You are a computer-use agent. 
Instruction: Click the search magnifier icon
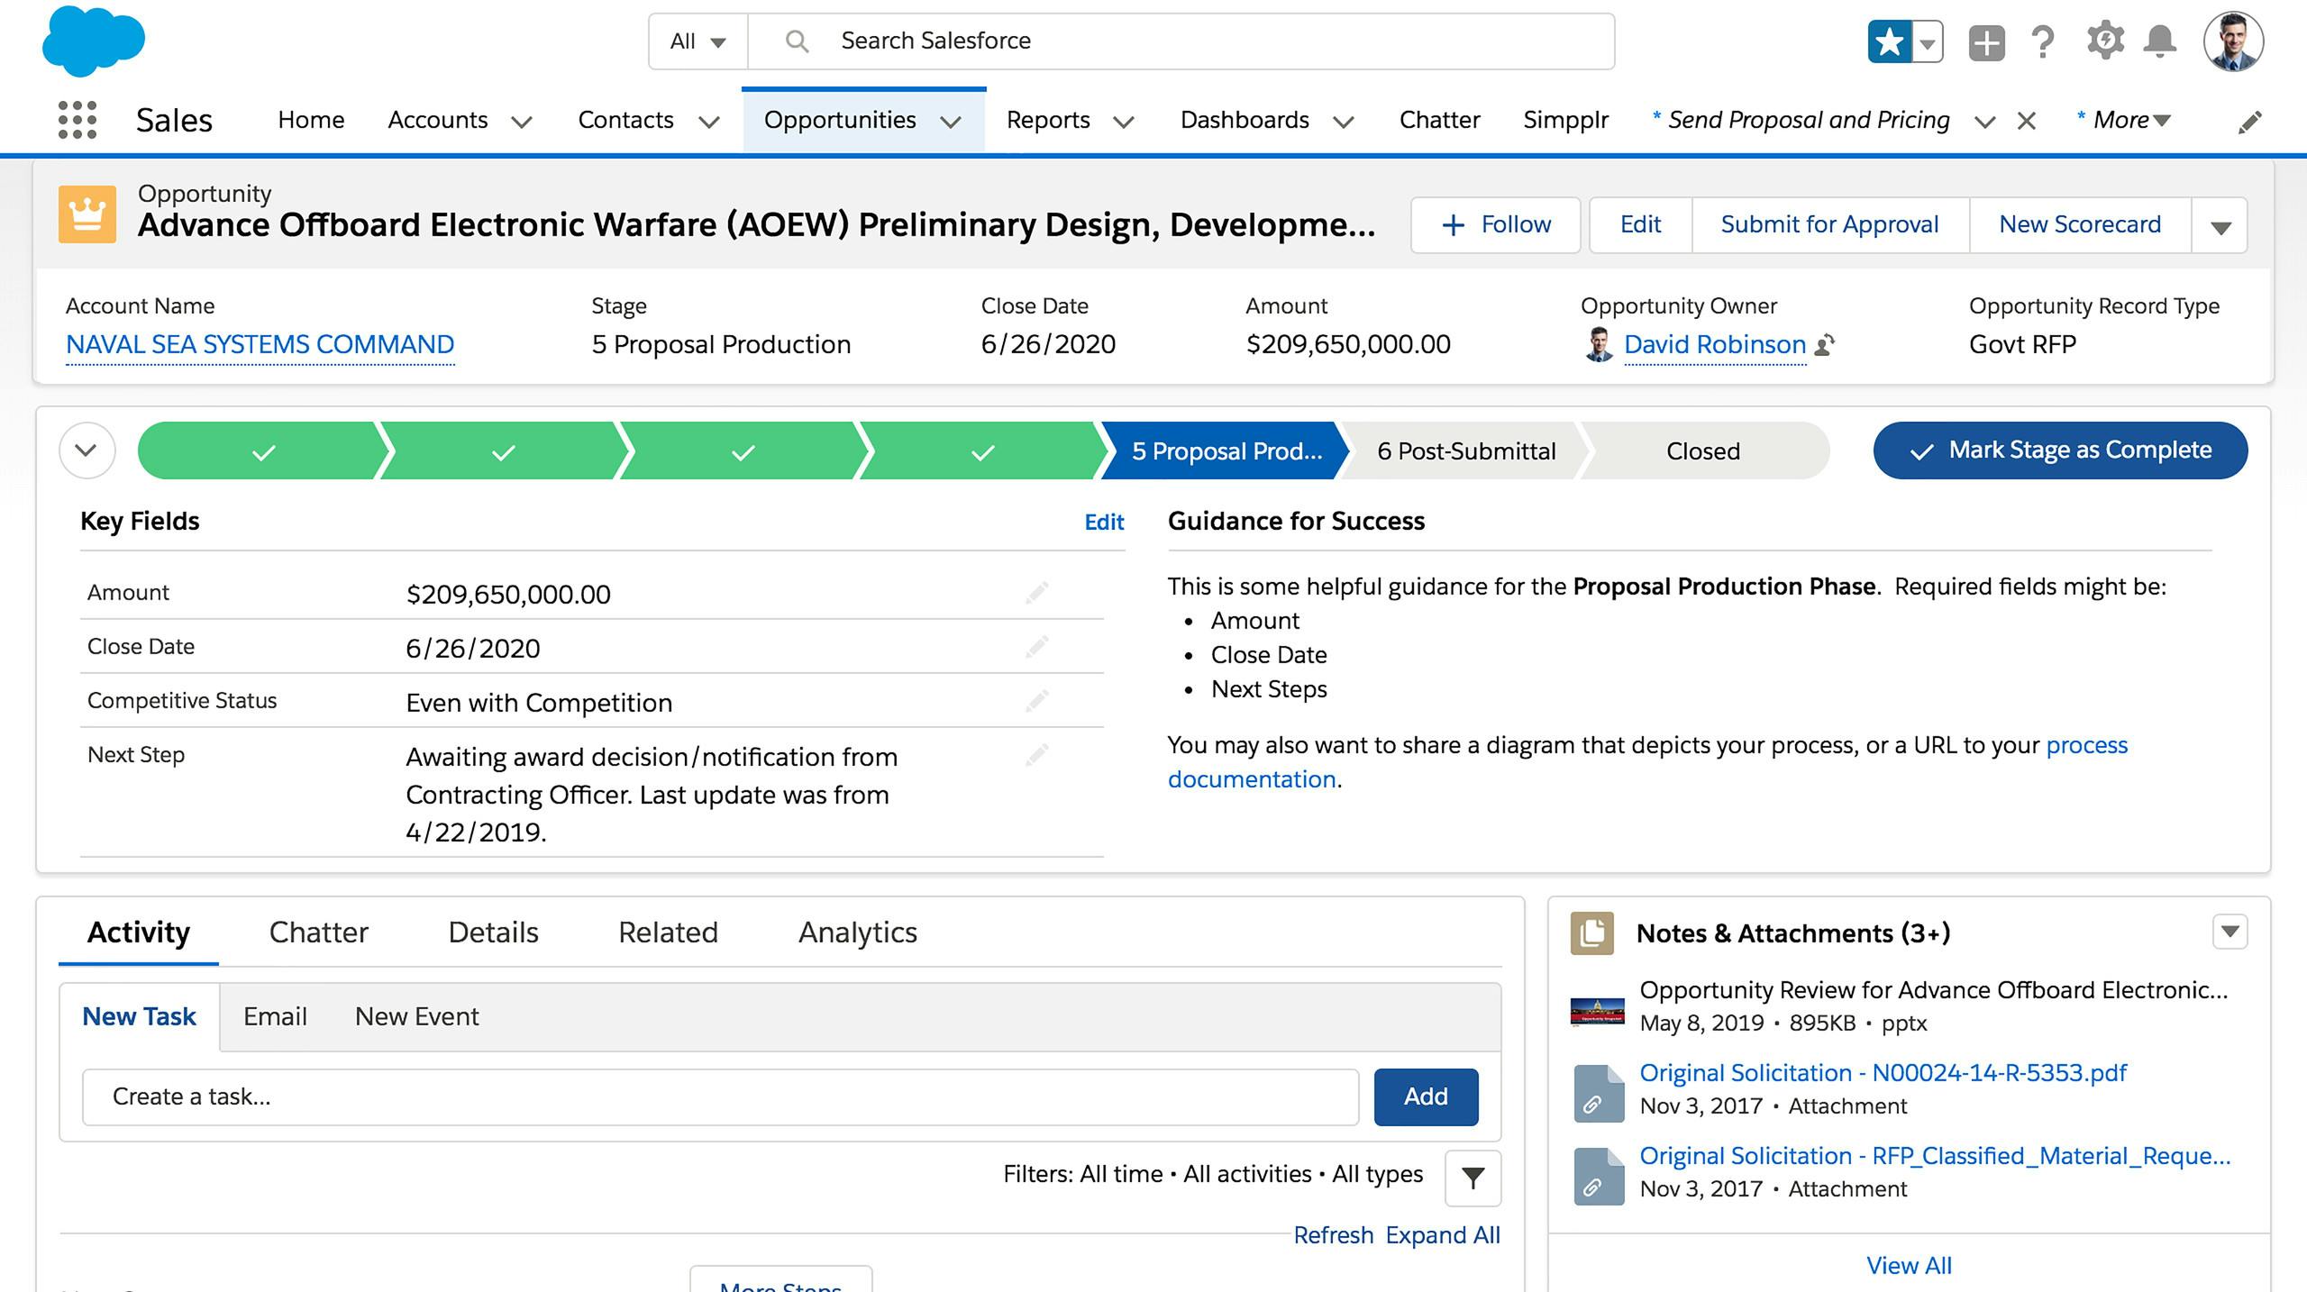tap(796, 41)
